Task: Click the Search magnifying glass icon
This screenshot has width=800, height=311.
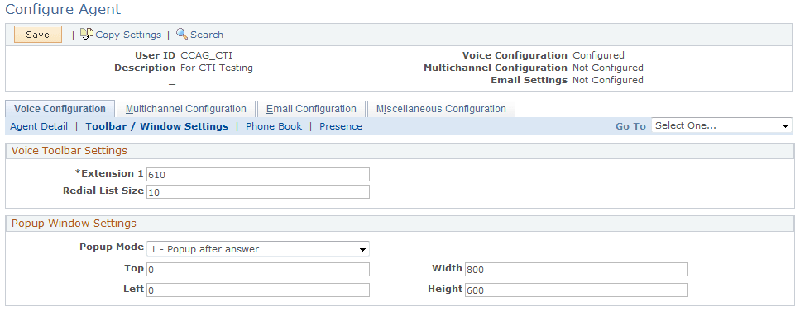Action: click(182, 34)
